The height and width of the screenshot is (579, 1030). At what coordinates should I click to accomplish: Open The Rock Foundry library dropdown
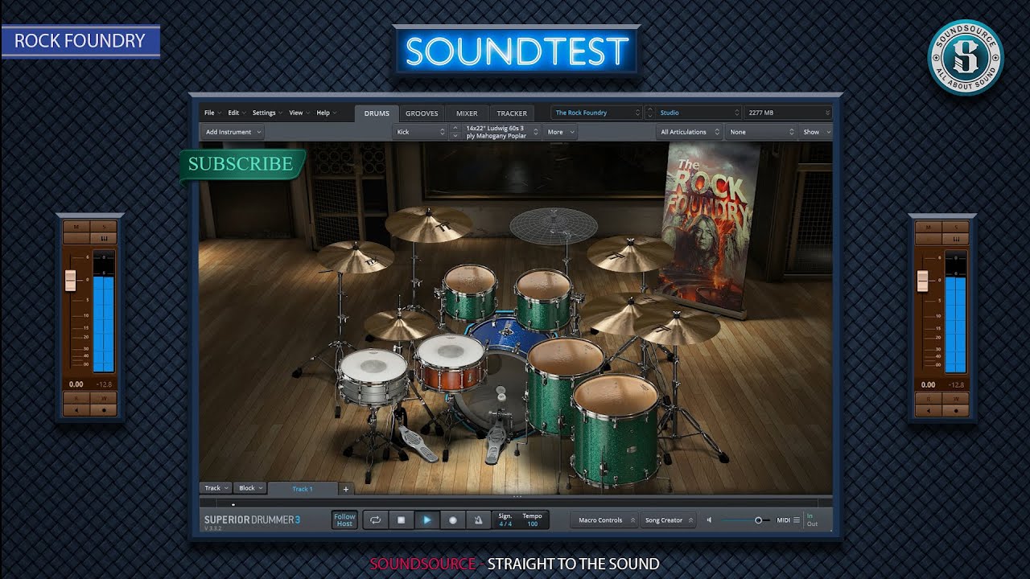point(597,113)
